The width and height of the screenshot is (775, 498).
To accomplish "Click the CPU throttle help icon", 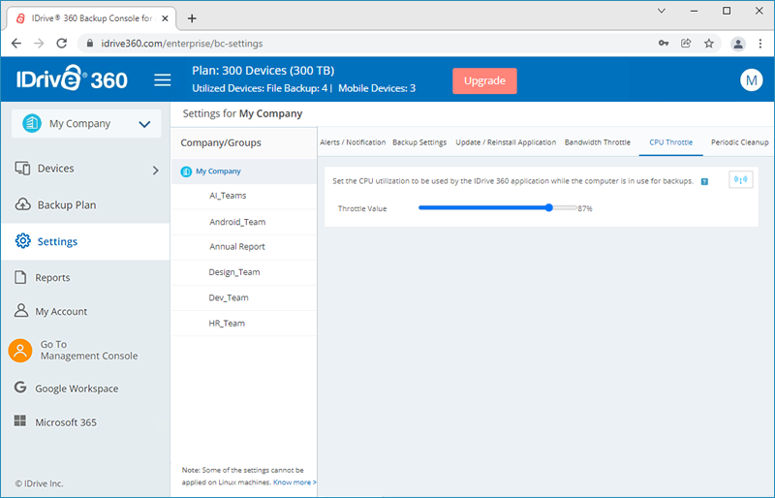I will click(704, 181).
